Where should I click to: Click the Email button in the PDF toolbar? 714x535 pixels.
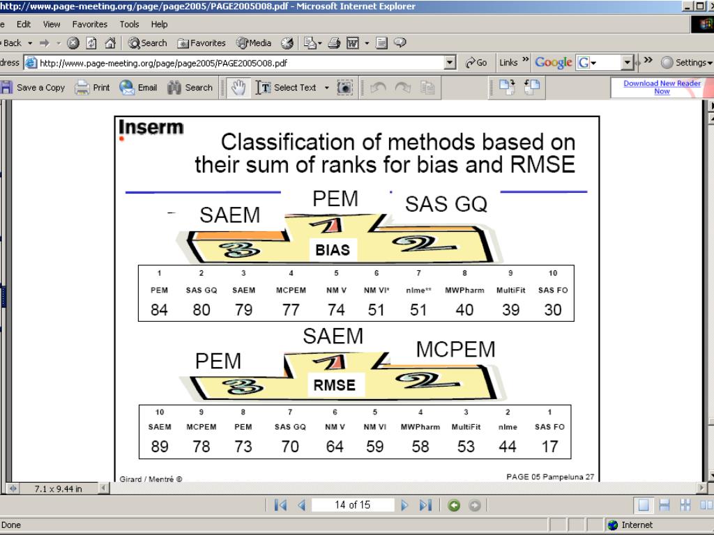pyautogui.click(x=138, y=88)
